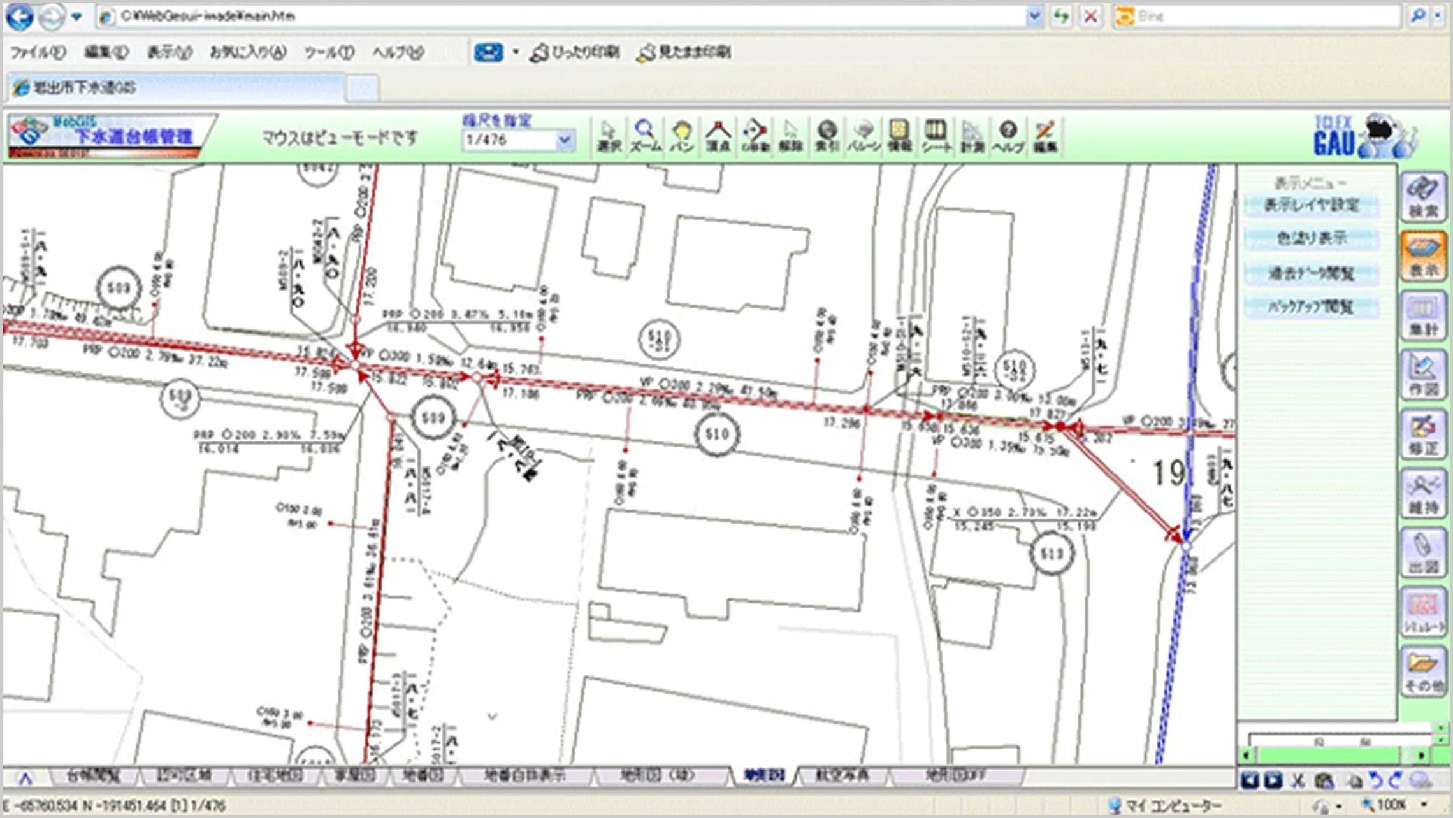The height and width of the screenshot is (818, 1453).
Task: Click the 維持 (maintenance) sidebar button
Action: pyautogui.click(x=1423, y=494)
